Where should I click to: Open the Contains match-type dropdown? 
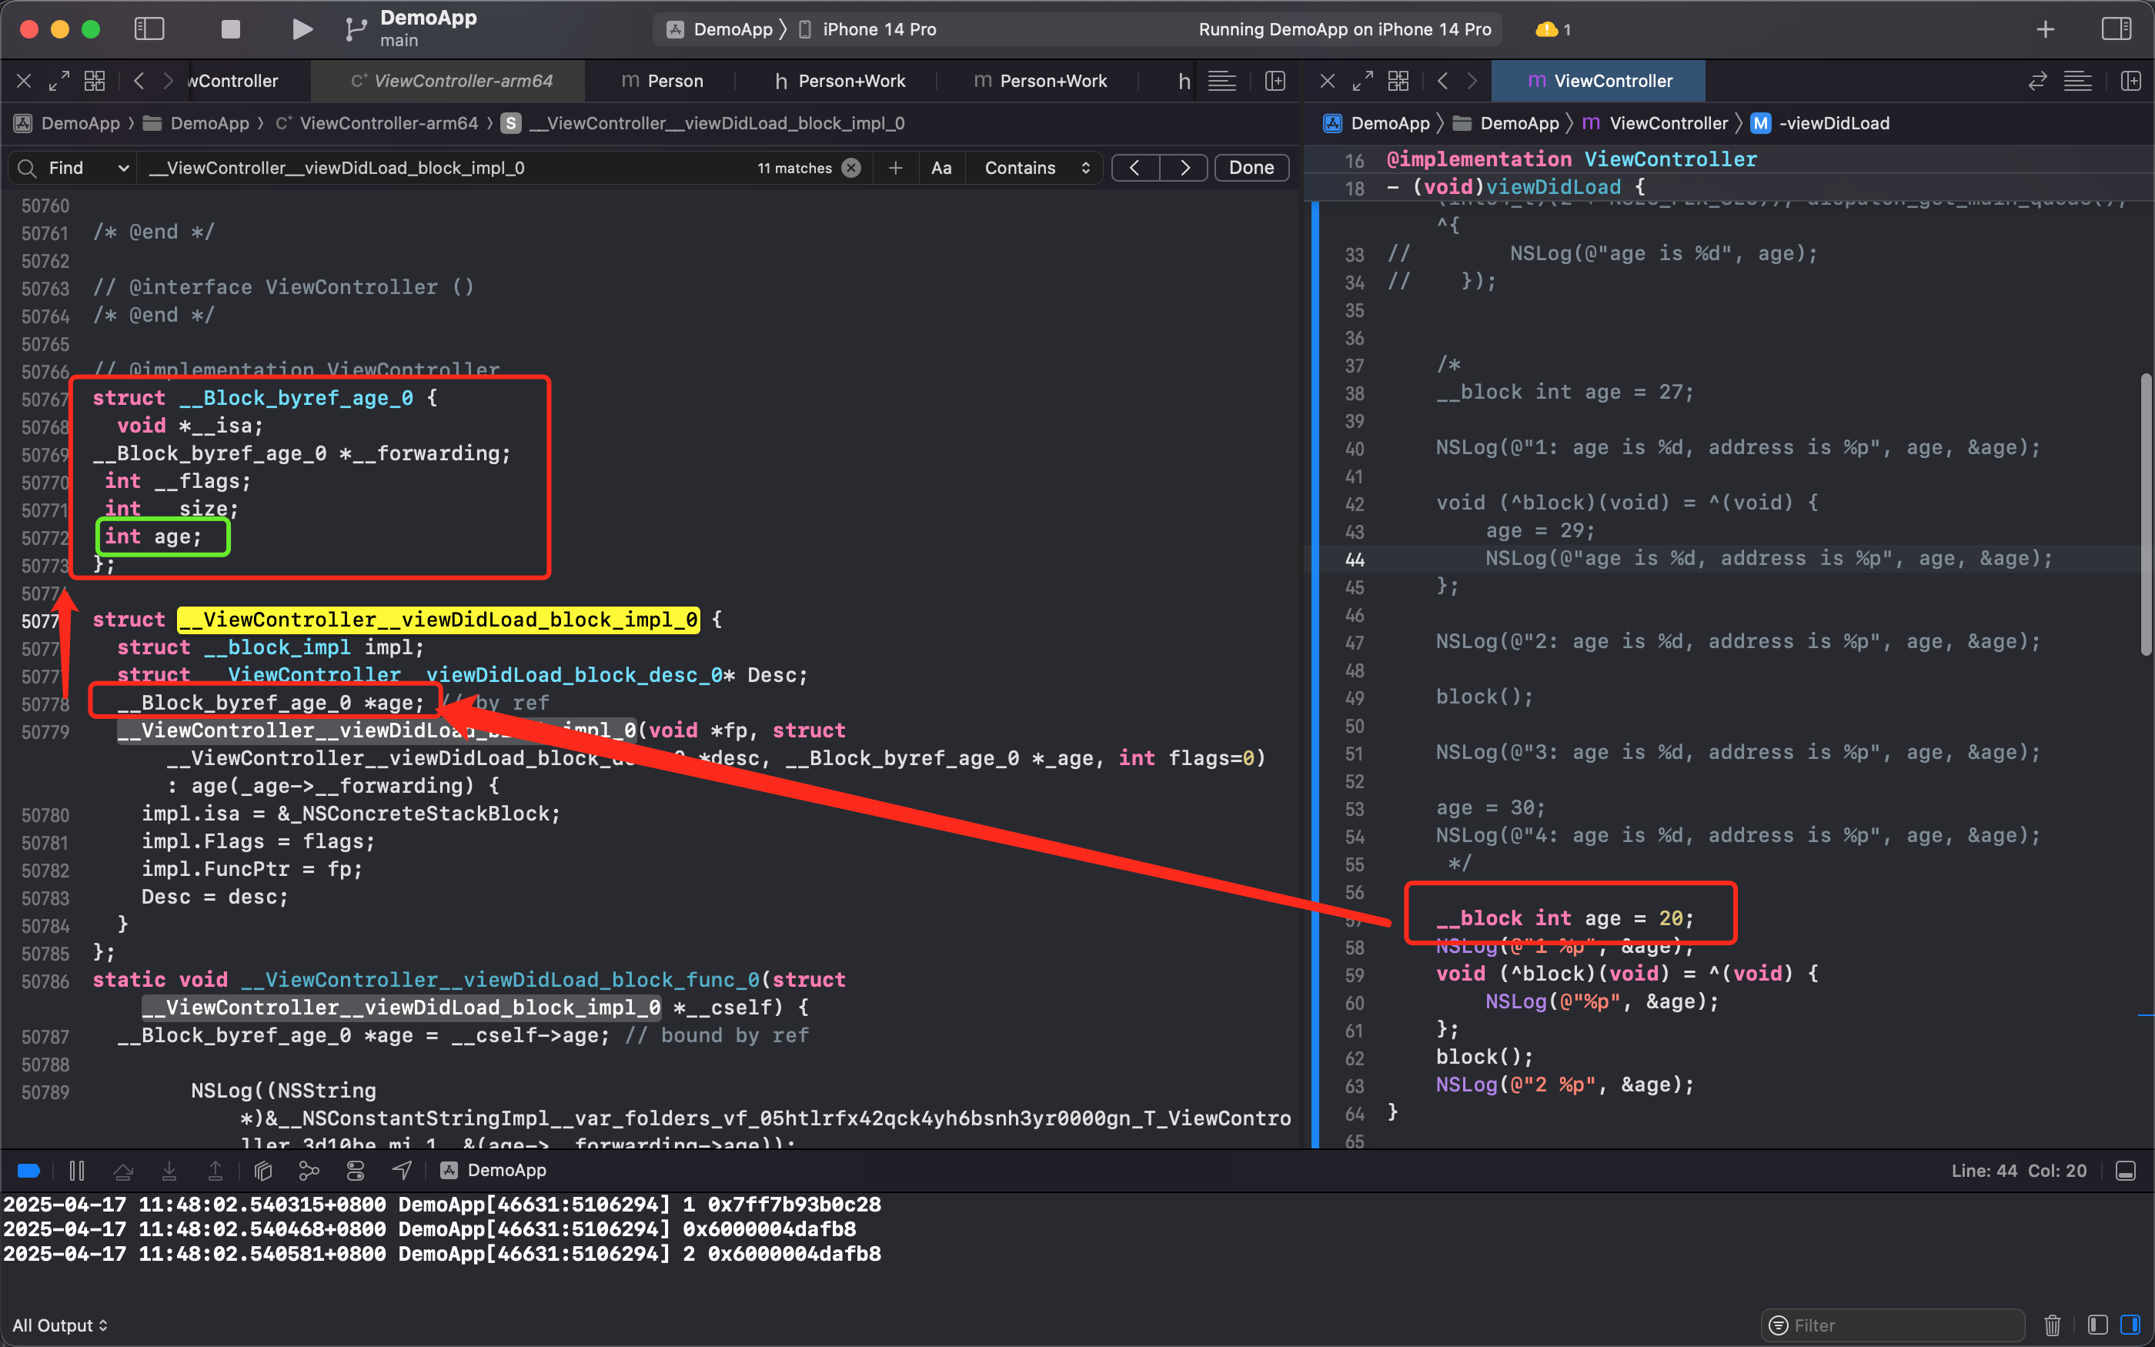click(x=1036, y=168)
